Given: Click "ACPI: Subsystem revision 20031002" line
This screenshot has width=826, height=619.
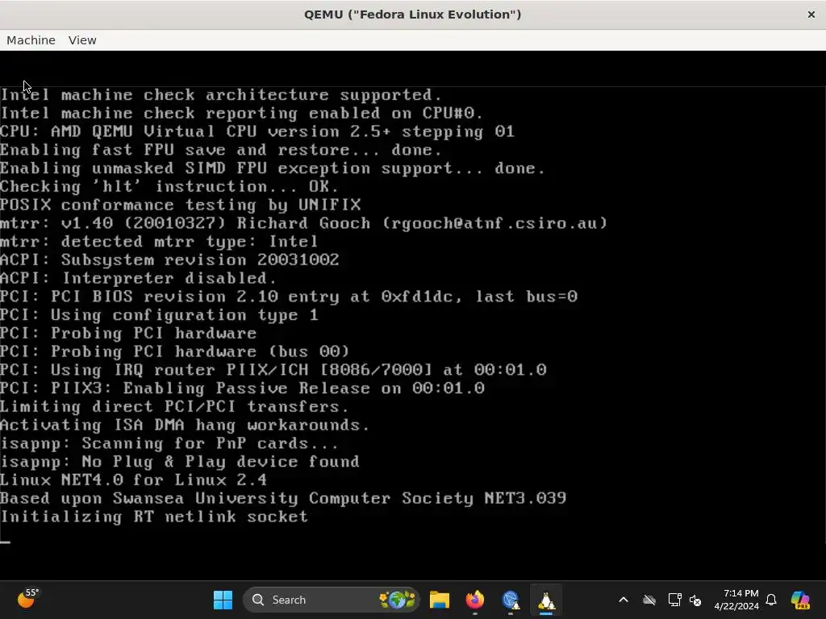Looking at the screenshot, I should pyautogui.click(x=169, y=260).
